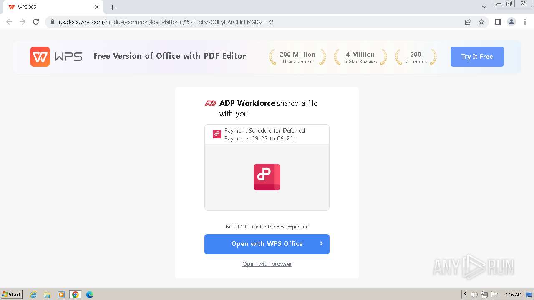534x300 pixels.
Task: Open the Chrome profile avatar
Action: 511,22
